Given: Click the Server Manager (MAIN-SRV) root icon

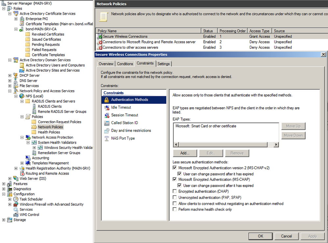Looking at the screenshot, I should 4,3.
